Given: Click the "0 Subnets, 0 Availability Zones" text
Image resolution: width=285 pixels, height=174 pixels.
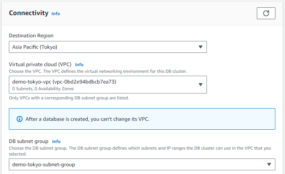Looking at the screenshot, I should tap(43, 89).
